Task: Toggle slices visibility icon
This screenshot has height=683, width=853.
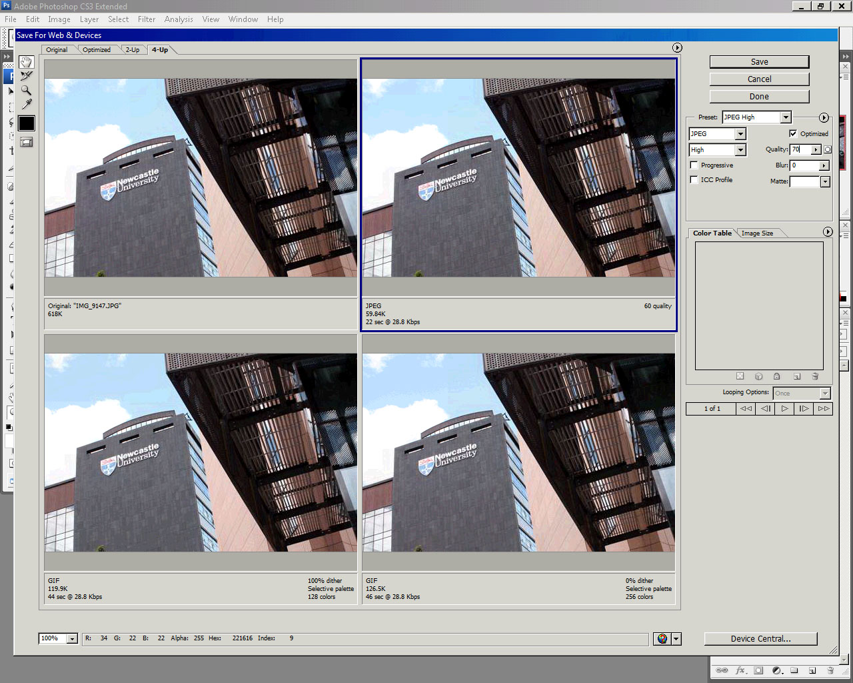Action: [x=26, y=141]
